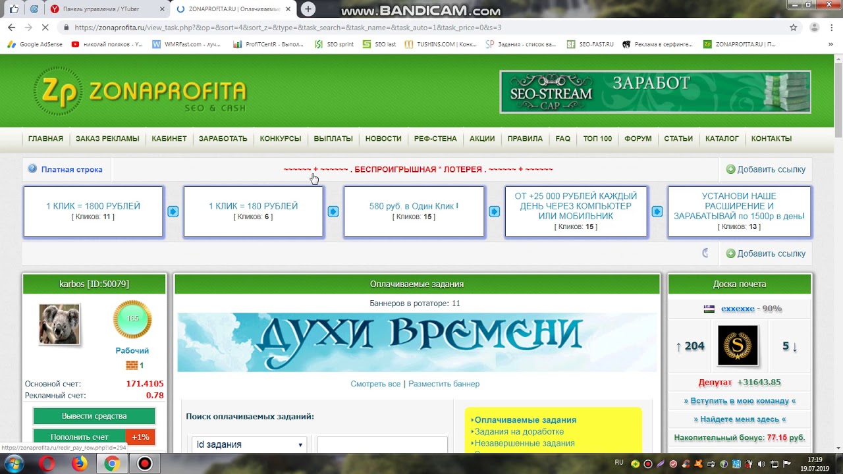Open the id задания dropdown
This screenshot has height=474, width=843.
[x=249, y=444]
